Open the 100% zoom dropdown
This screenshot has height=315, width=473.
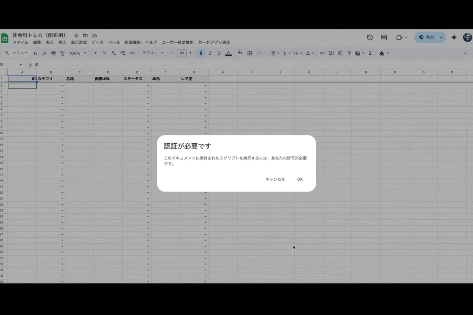coord(78,53)
